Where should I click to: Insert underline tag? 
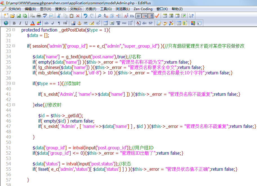(26, 23)
